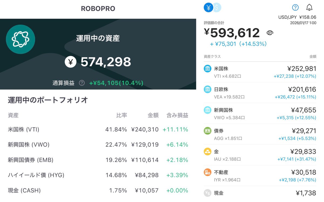324x202 pixels.
Task: Select the 新興国債券 (EMB) portfolio row
Action: click(x=98, y=160)
